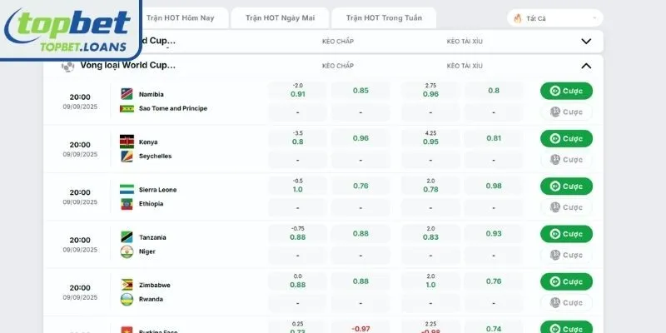Click the Zimbabwe flag icon
The image size is (666, 333).
pyautogui.click(x=127, y=284)
